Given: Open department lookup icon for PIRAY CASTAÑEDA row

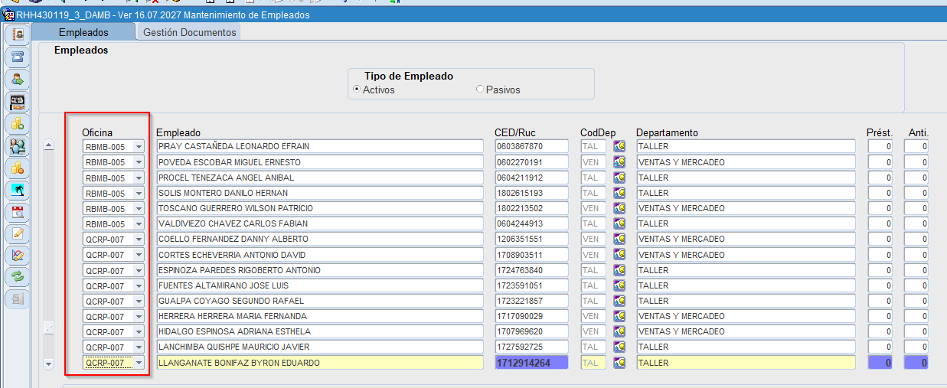Looking at the screenshot, I should click(619, 146).
